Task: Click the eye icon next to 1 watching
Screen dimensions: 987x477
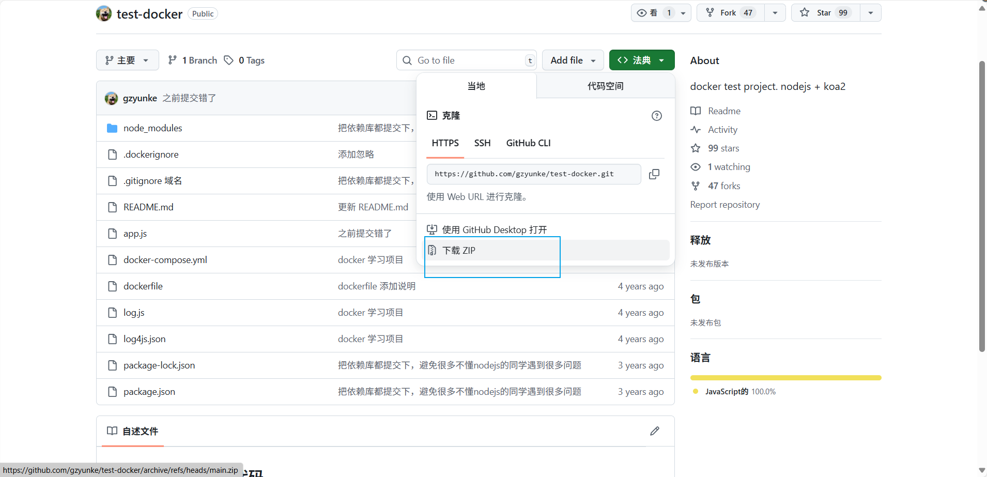Action: [696, 167]
